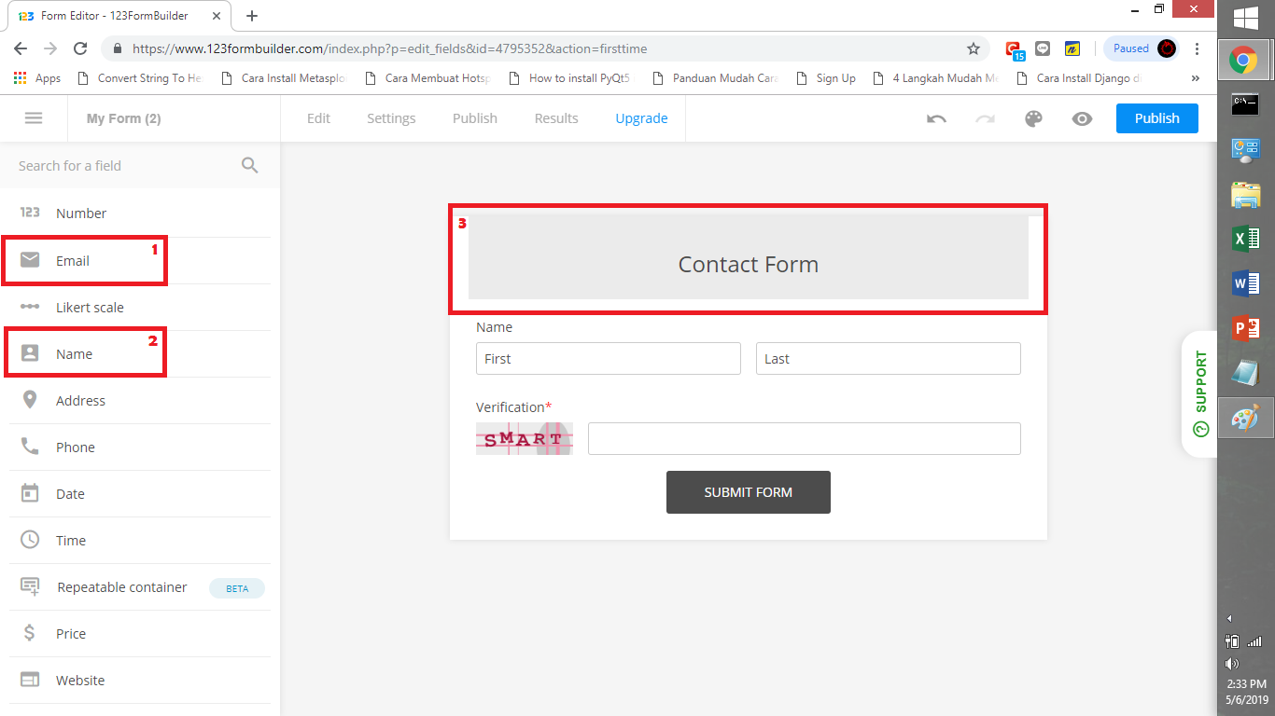Preview the form using the eye icon
Screen dimensions: 1275x716
1082,118
